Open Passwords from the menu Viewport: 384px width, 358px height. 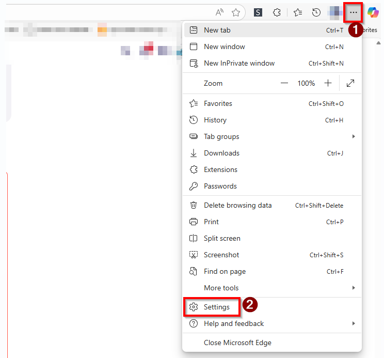pos(272,186)
